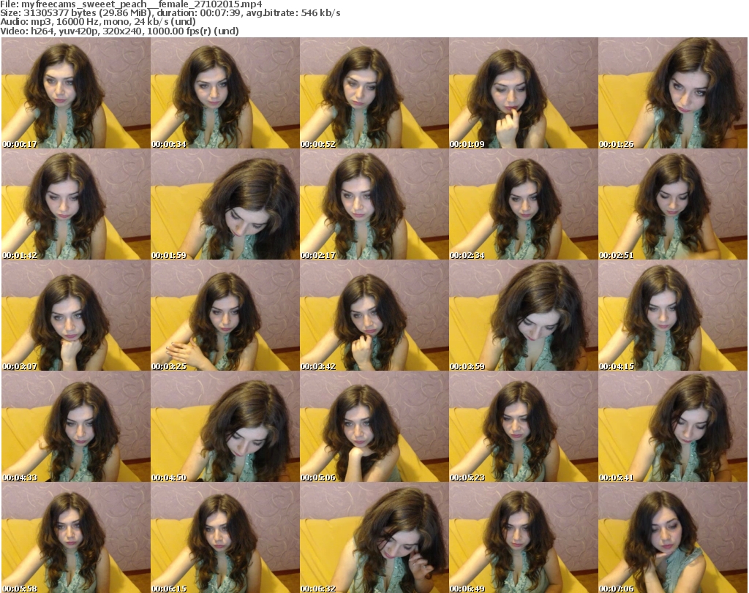Select the thumbnail timestamped 00:00:17
This screenshot has height=593, width=749.
click(x=76, y=93)
